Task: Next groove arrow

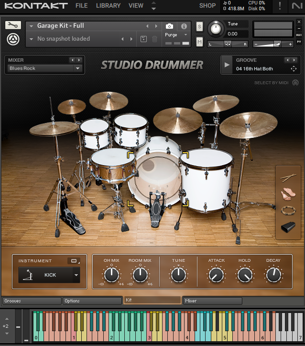Action: pos(294,60)
